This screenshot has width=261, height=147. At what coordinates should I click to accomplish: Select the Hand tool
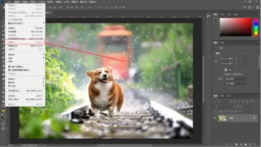click(x=3, y=101)
